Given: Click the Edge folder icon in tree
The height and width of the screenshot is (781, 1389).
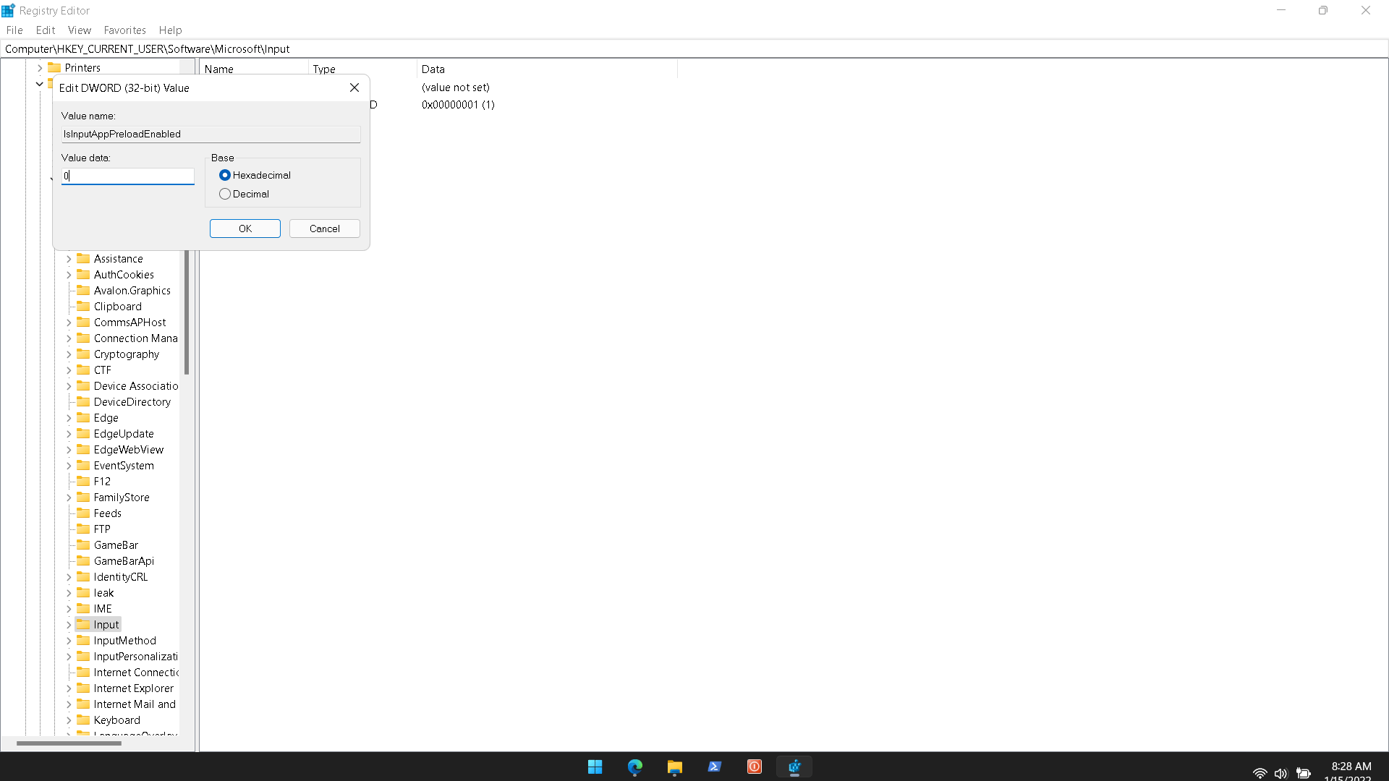Looking at the screenshot, I should tap(83, 418).
